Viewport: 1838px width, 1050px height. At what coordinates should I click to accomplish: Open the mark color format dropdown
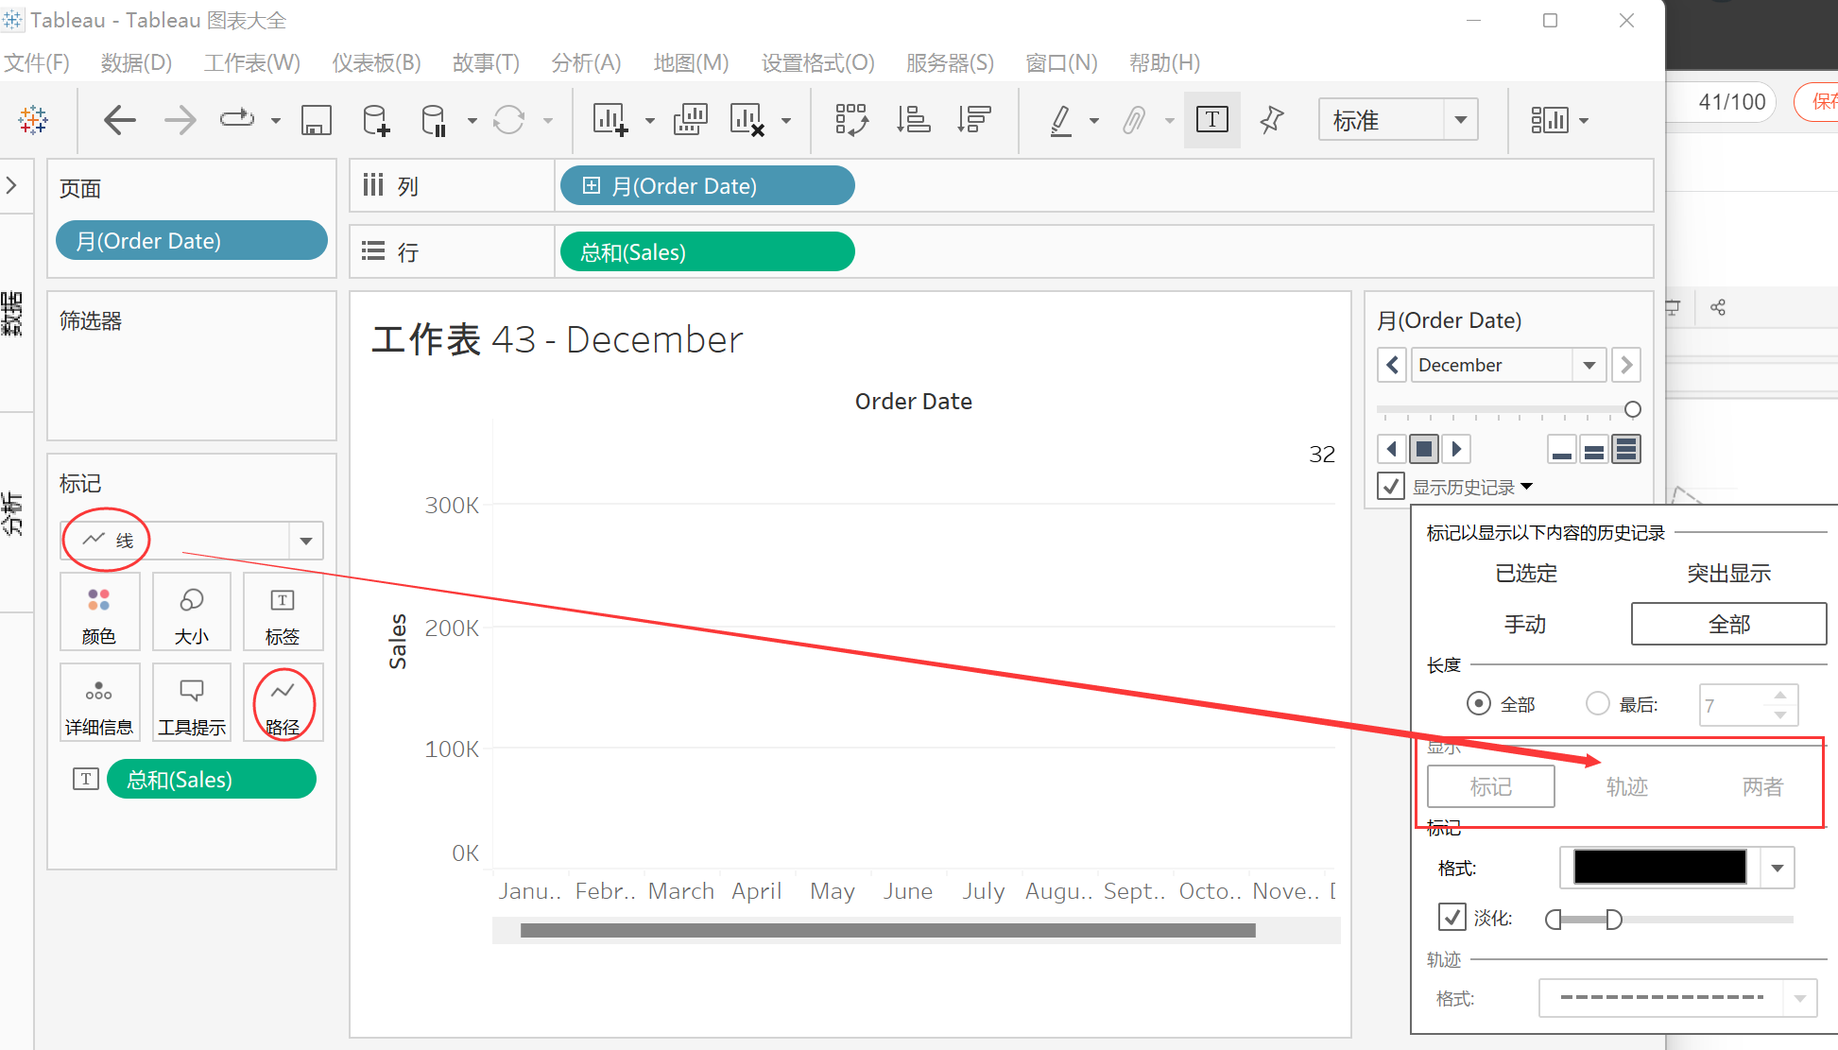click(1778, 867)
